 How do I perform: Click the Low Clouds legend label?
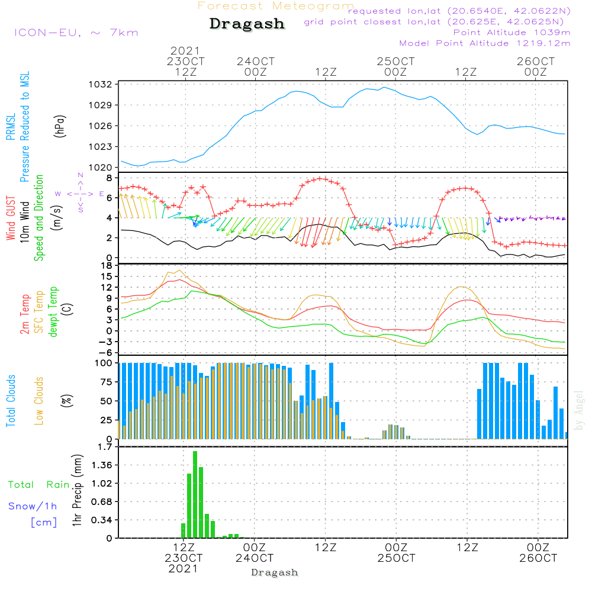tap(40, 401)
